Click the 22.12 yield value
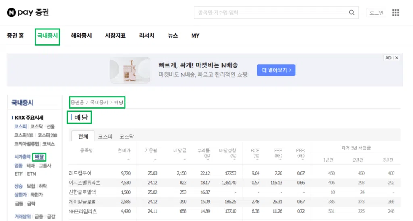The width and height of the screenshot is (413, 221). point(205,173)
